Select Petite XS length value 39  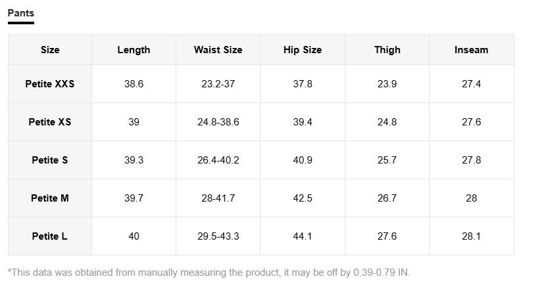tap(134, 122)
